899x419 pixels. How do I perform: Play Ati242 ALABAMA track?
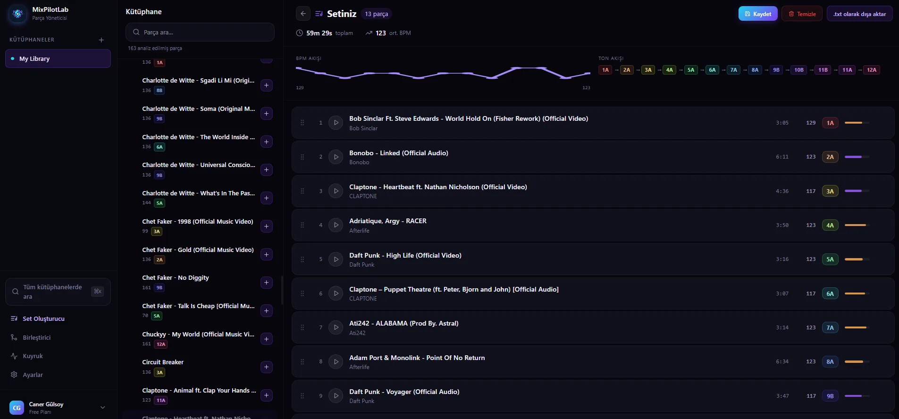point(336,327)
